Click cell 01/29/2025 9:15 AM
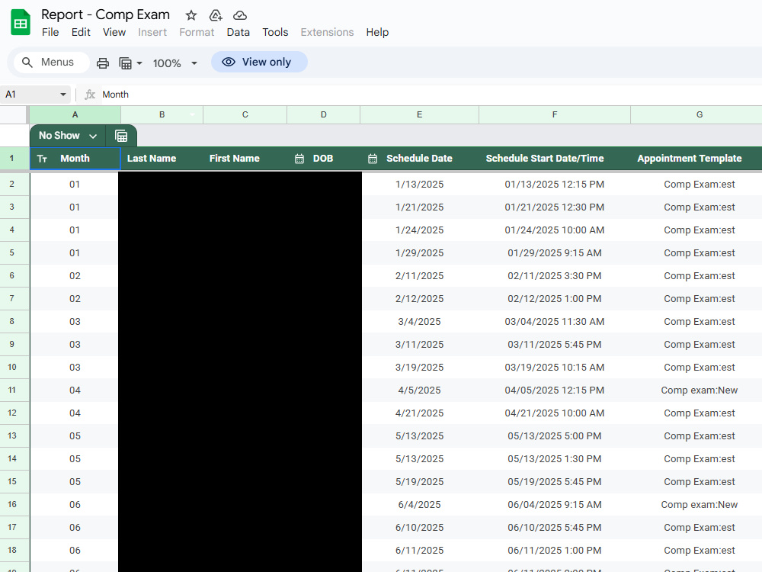The width and height of the screenshot is (762, 572). tap(555, 253)
